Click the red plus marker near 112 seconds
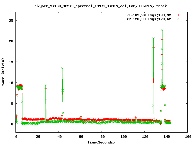The height and width of the screenshot is (145, 194). [135, 118]
